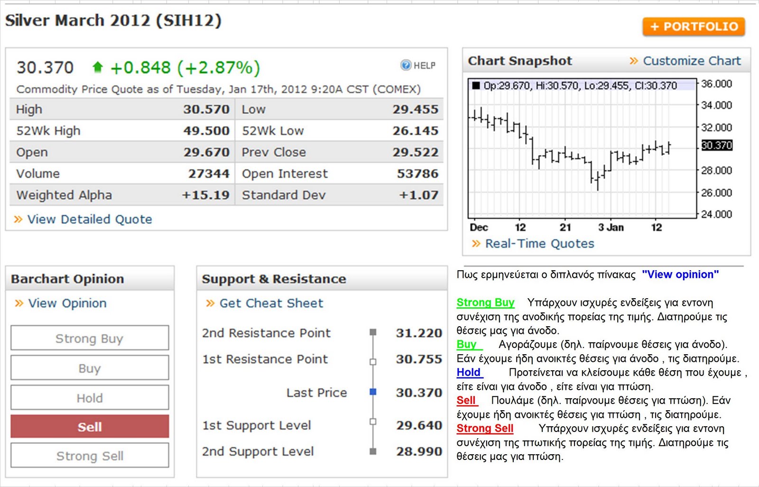Click the 30.370 price marker on chart axis
Screen dimensions: 759x487
(717, 145)
